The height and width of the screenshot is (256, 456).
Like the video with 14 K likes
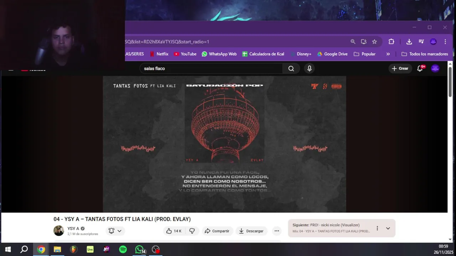[174, 231]
